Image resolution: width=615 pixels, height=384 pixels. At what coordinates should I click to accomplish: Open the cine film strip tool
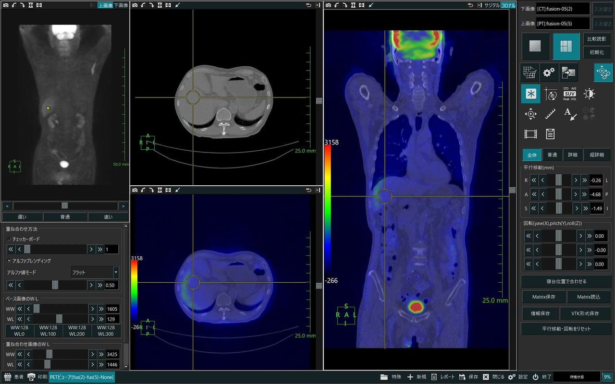(x=530, y=134)
